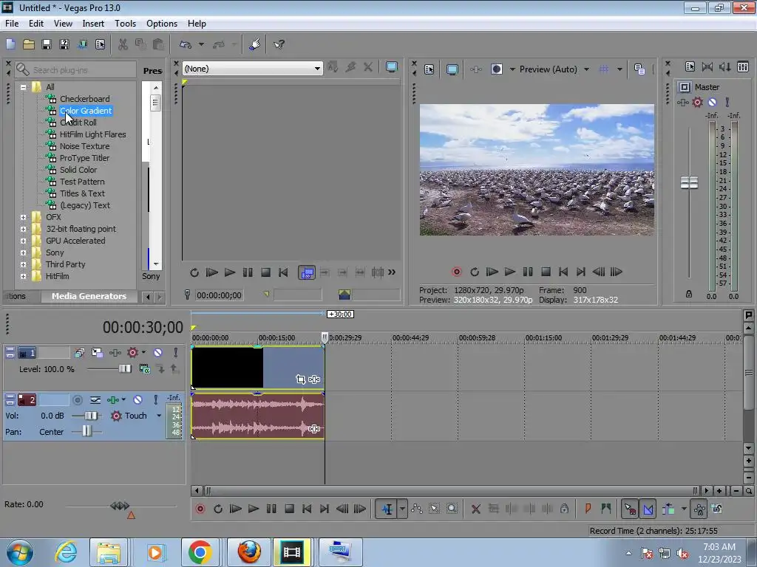Arm audio track 2 for record
Screen dimensions: 757x567
[x=77, y=399]
